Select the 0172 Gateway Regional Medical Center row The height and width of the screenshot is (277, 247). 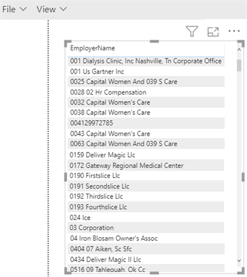click(146, 166)
